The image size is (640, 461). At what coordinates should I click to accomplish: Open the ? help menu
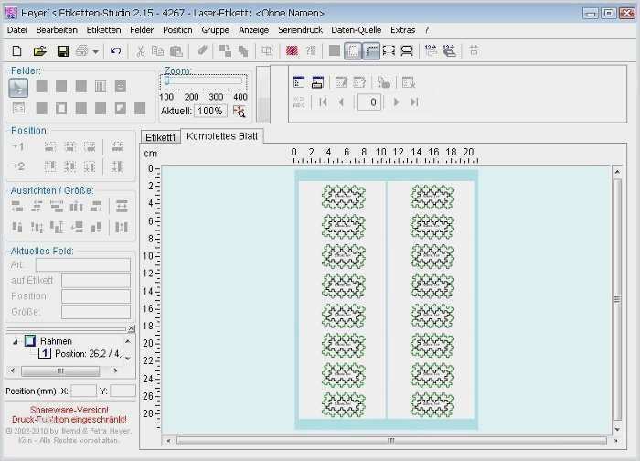427,30
